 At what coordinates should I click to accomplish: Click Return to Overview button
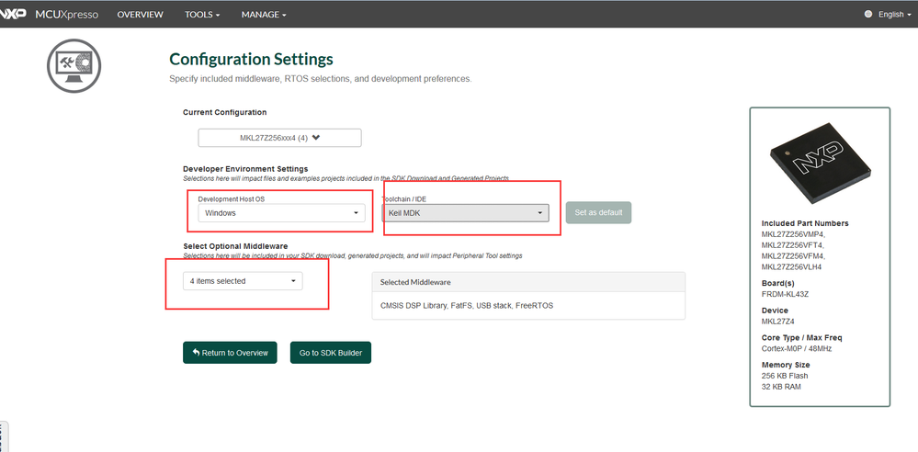[230, 353]
